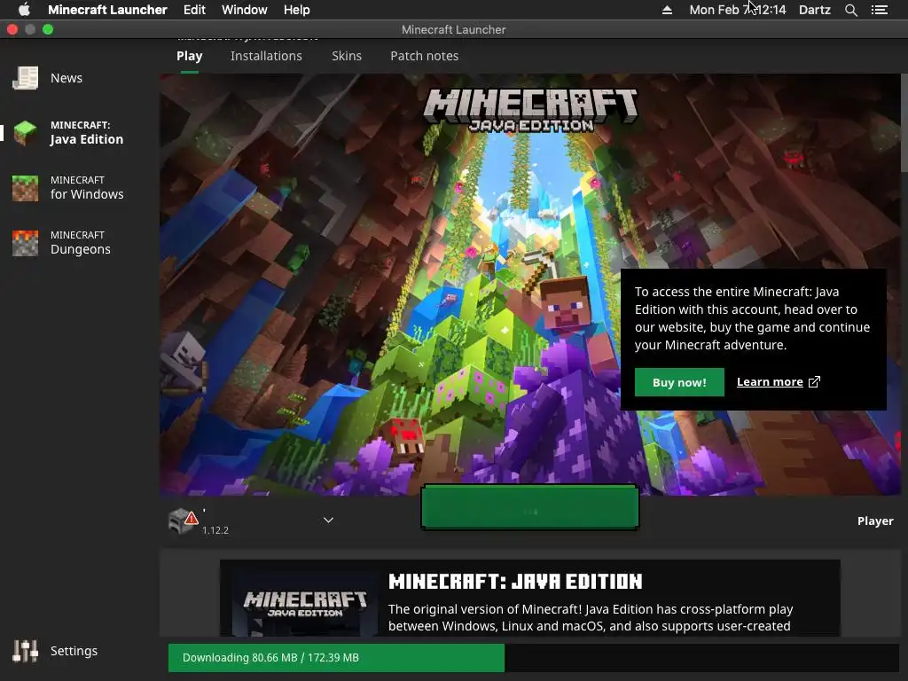Open the Apple menu
This screenshot has height=681, width=908.
point(24,10)
